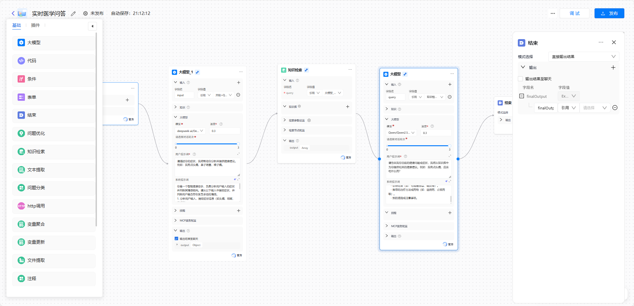Image resolution: width=634 pixels, height=306 pixels.
Task: Expand the 知识 section in the 大模型_1 node
Action: coord(175,107)
